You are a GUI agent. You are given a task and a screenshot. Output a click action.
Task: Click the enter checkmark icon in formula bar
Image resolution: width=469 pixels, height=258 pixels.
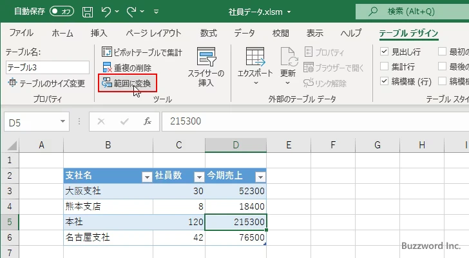tap(124, 121)
